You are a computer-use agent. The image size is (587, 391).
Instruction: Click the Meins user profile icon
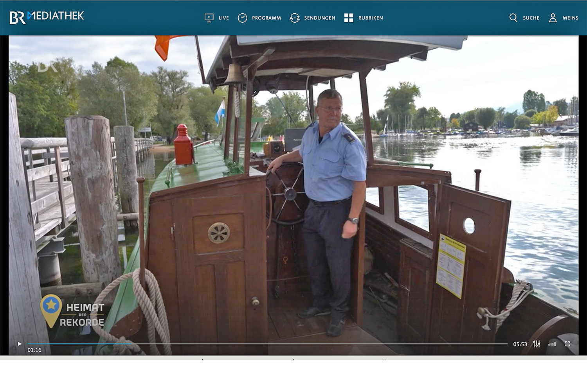click(553, 18)
